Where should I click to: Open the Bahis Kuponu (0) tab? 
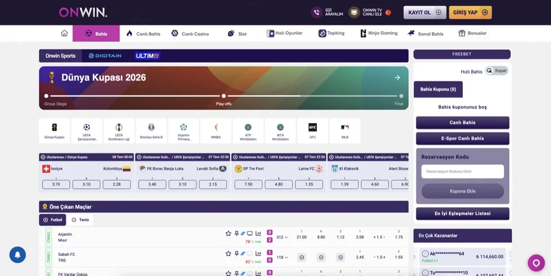tap(438, 89)
